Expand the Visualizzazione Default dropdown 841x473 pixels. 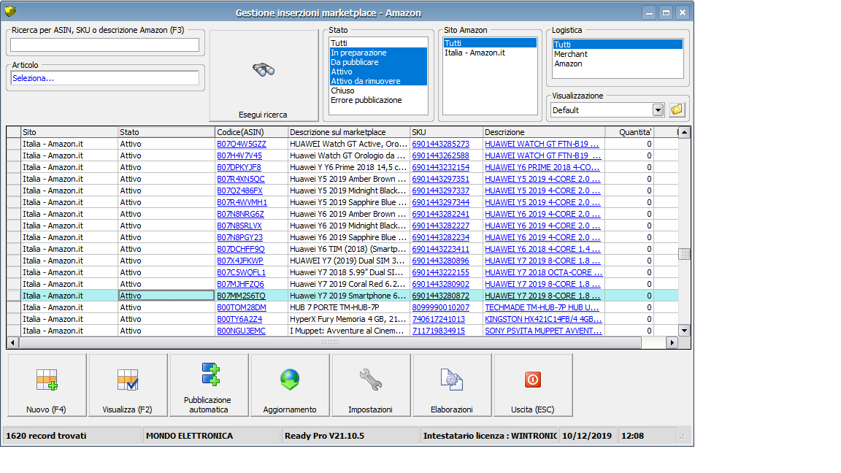point(658,110)
